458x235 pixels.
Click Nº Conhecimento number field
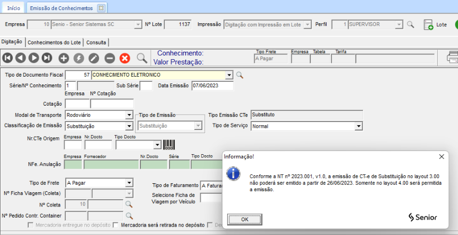pyautogui.click(x=95, y=86)
